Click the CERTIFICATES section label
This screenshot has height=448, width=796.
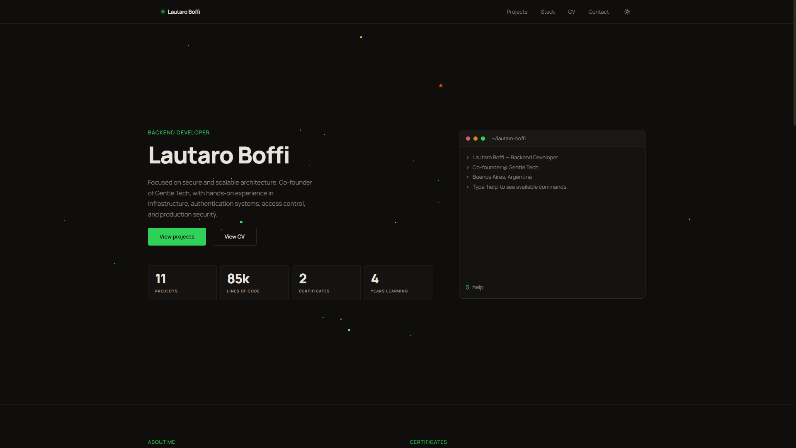coord(428,442)
